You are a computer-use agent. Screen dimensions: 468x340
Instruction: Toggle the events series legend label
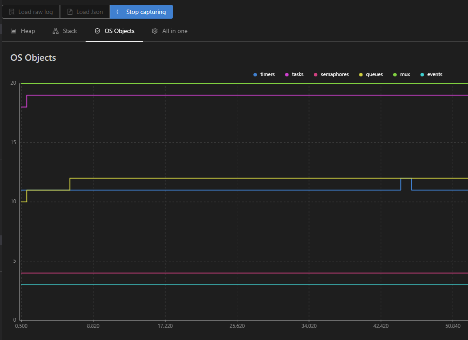point(435,74)
